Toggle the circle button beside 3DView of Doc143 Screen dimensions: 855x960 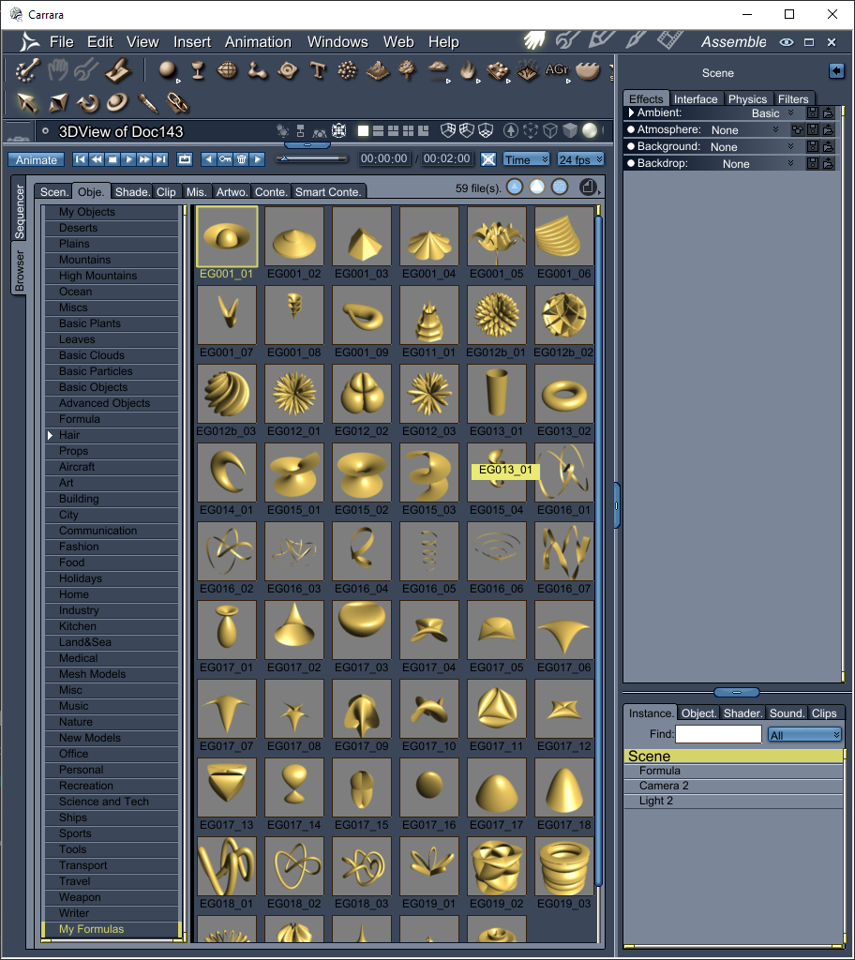(45, 130)
